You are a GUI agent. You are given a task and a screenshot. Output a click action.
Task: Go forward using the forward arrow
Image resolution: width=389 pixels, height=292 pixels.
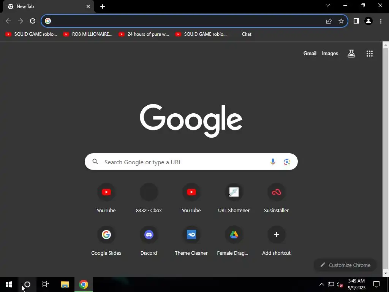21,21
